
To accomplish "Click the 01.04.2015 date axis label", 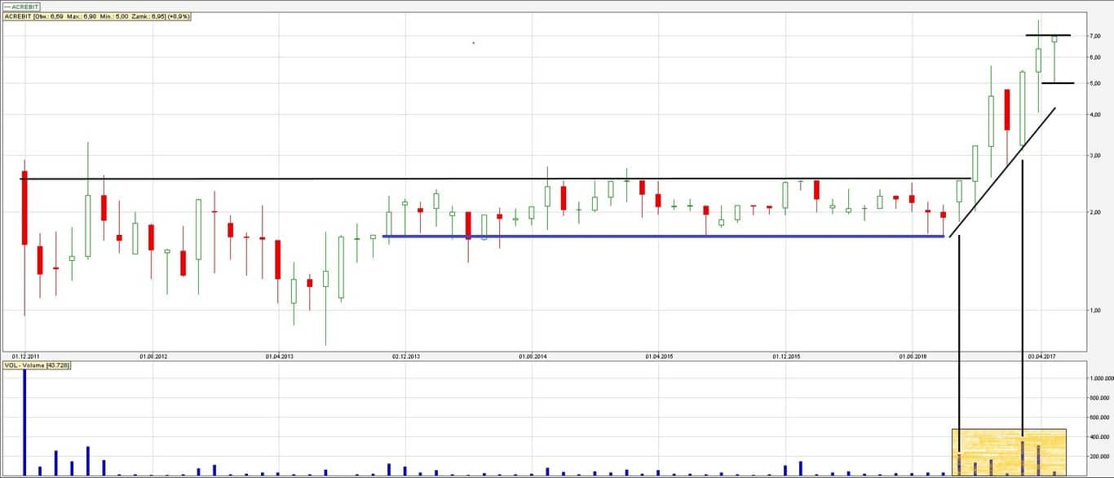I will (x=659, y=356).
